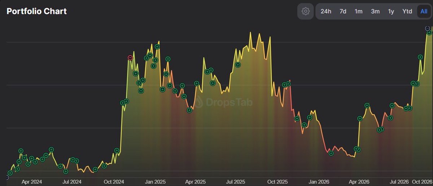Click the Jul 2026 axis label
433x186 pixels.
tap(399, 181)
